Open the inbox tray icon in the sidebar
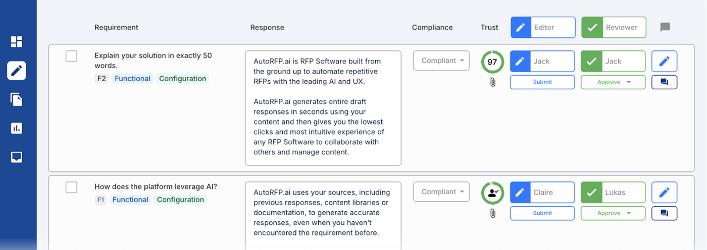707x250 pixels. [17, 157]
